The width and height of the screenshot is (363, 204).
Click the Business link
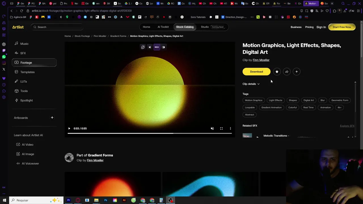tap(296, 27)
